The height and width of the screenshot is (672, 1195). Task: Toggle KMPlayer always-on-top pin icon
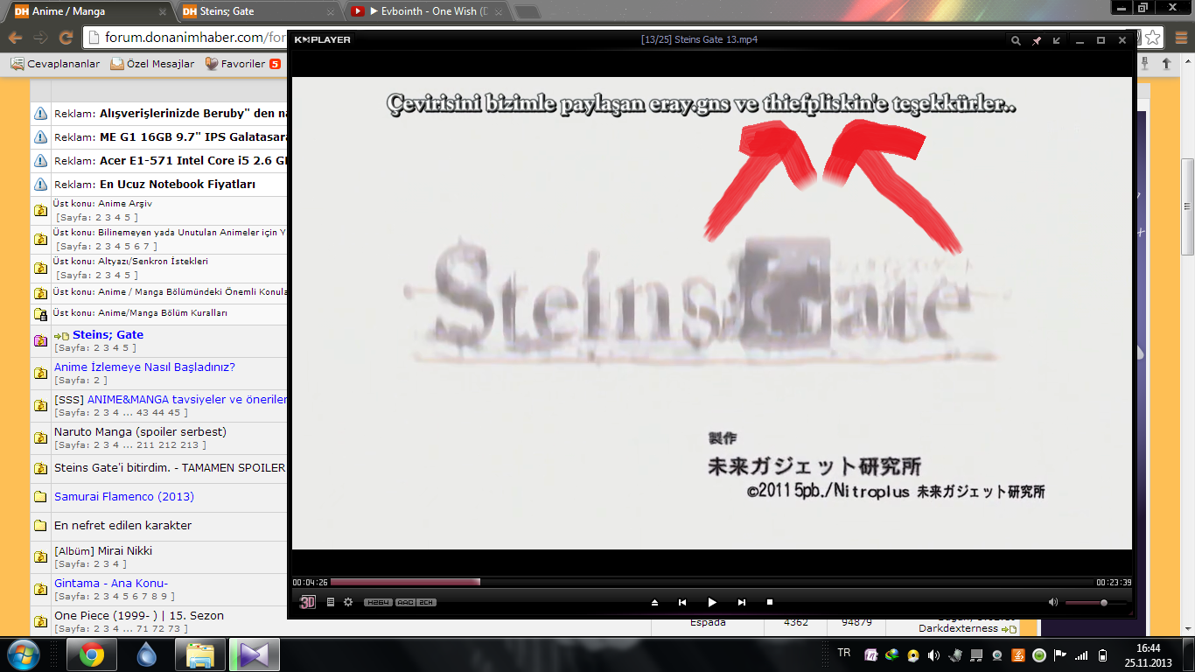[x=1037, y=40]
